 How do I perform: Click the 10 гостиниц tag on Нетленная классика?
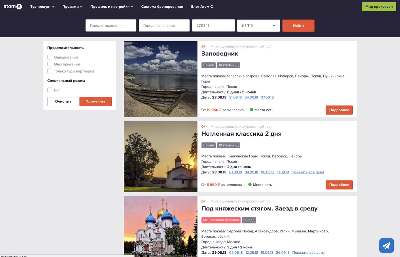229,145
